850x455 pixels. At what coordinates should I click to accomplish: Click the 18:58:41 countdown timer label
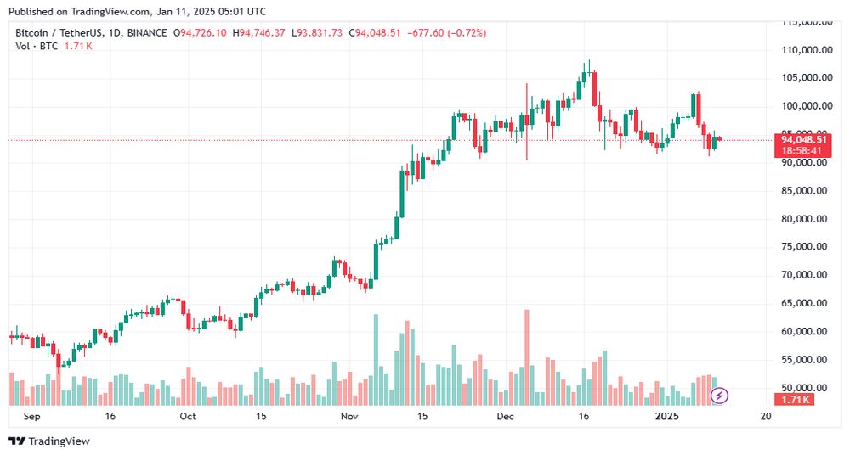point(802,151)
